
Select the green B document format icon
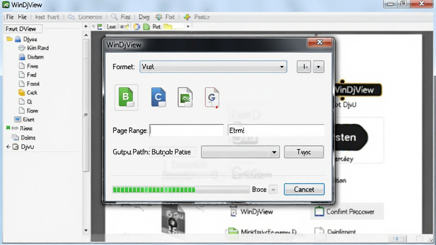[x=126, y=97]
